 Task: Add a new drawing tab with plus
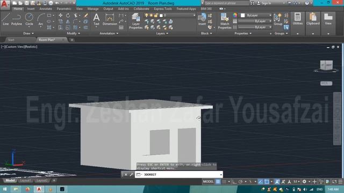(71, 40)
